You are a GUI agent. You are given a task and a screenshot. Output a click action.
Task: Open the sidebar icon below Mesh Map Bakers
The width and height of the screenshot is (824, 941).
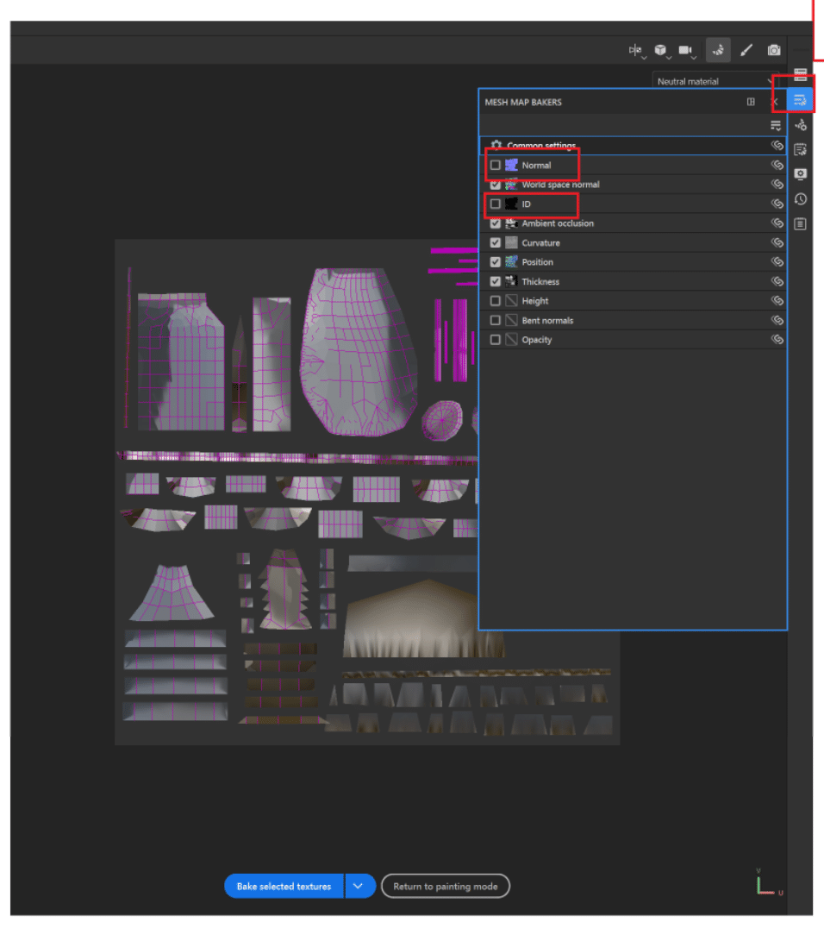[x=801, y=125]
